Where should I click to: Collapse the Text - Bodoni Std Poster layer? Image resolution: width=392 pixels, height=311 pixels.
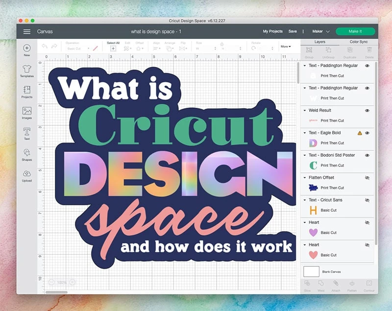(x=305, y=155)
